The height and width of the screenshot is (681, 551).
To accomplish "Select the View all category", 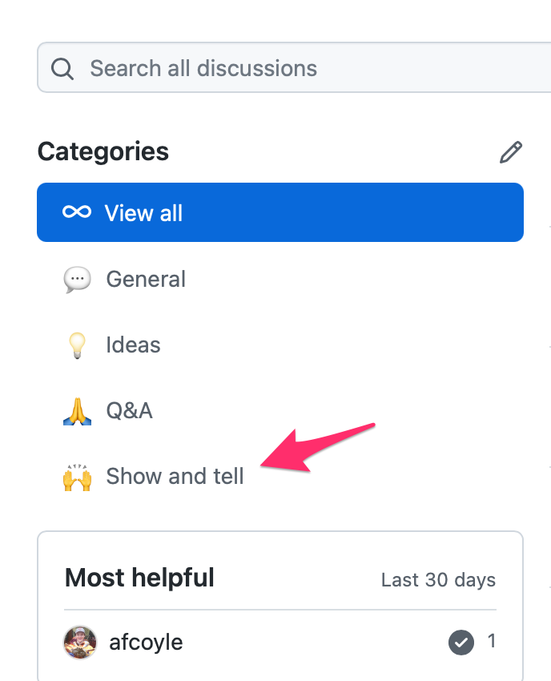I will click(280, 212).
